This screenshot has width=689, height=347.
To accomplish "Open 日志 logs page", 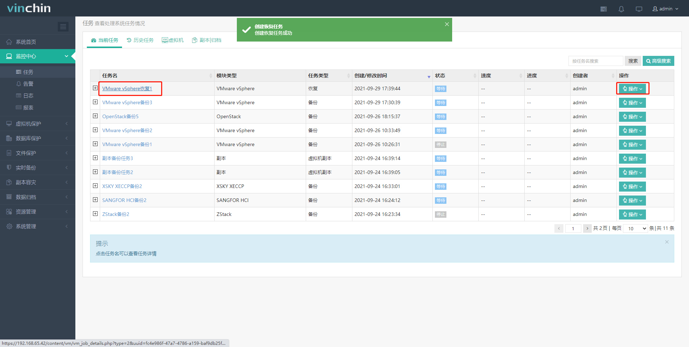I will (38, 96).
